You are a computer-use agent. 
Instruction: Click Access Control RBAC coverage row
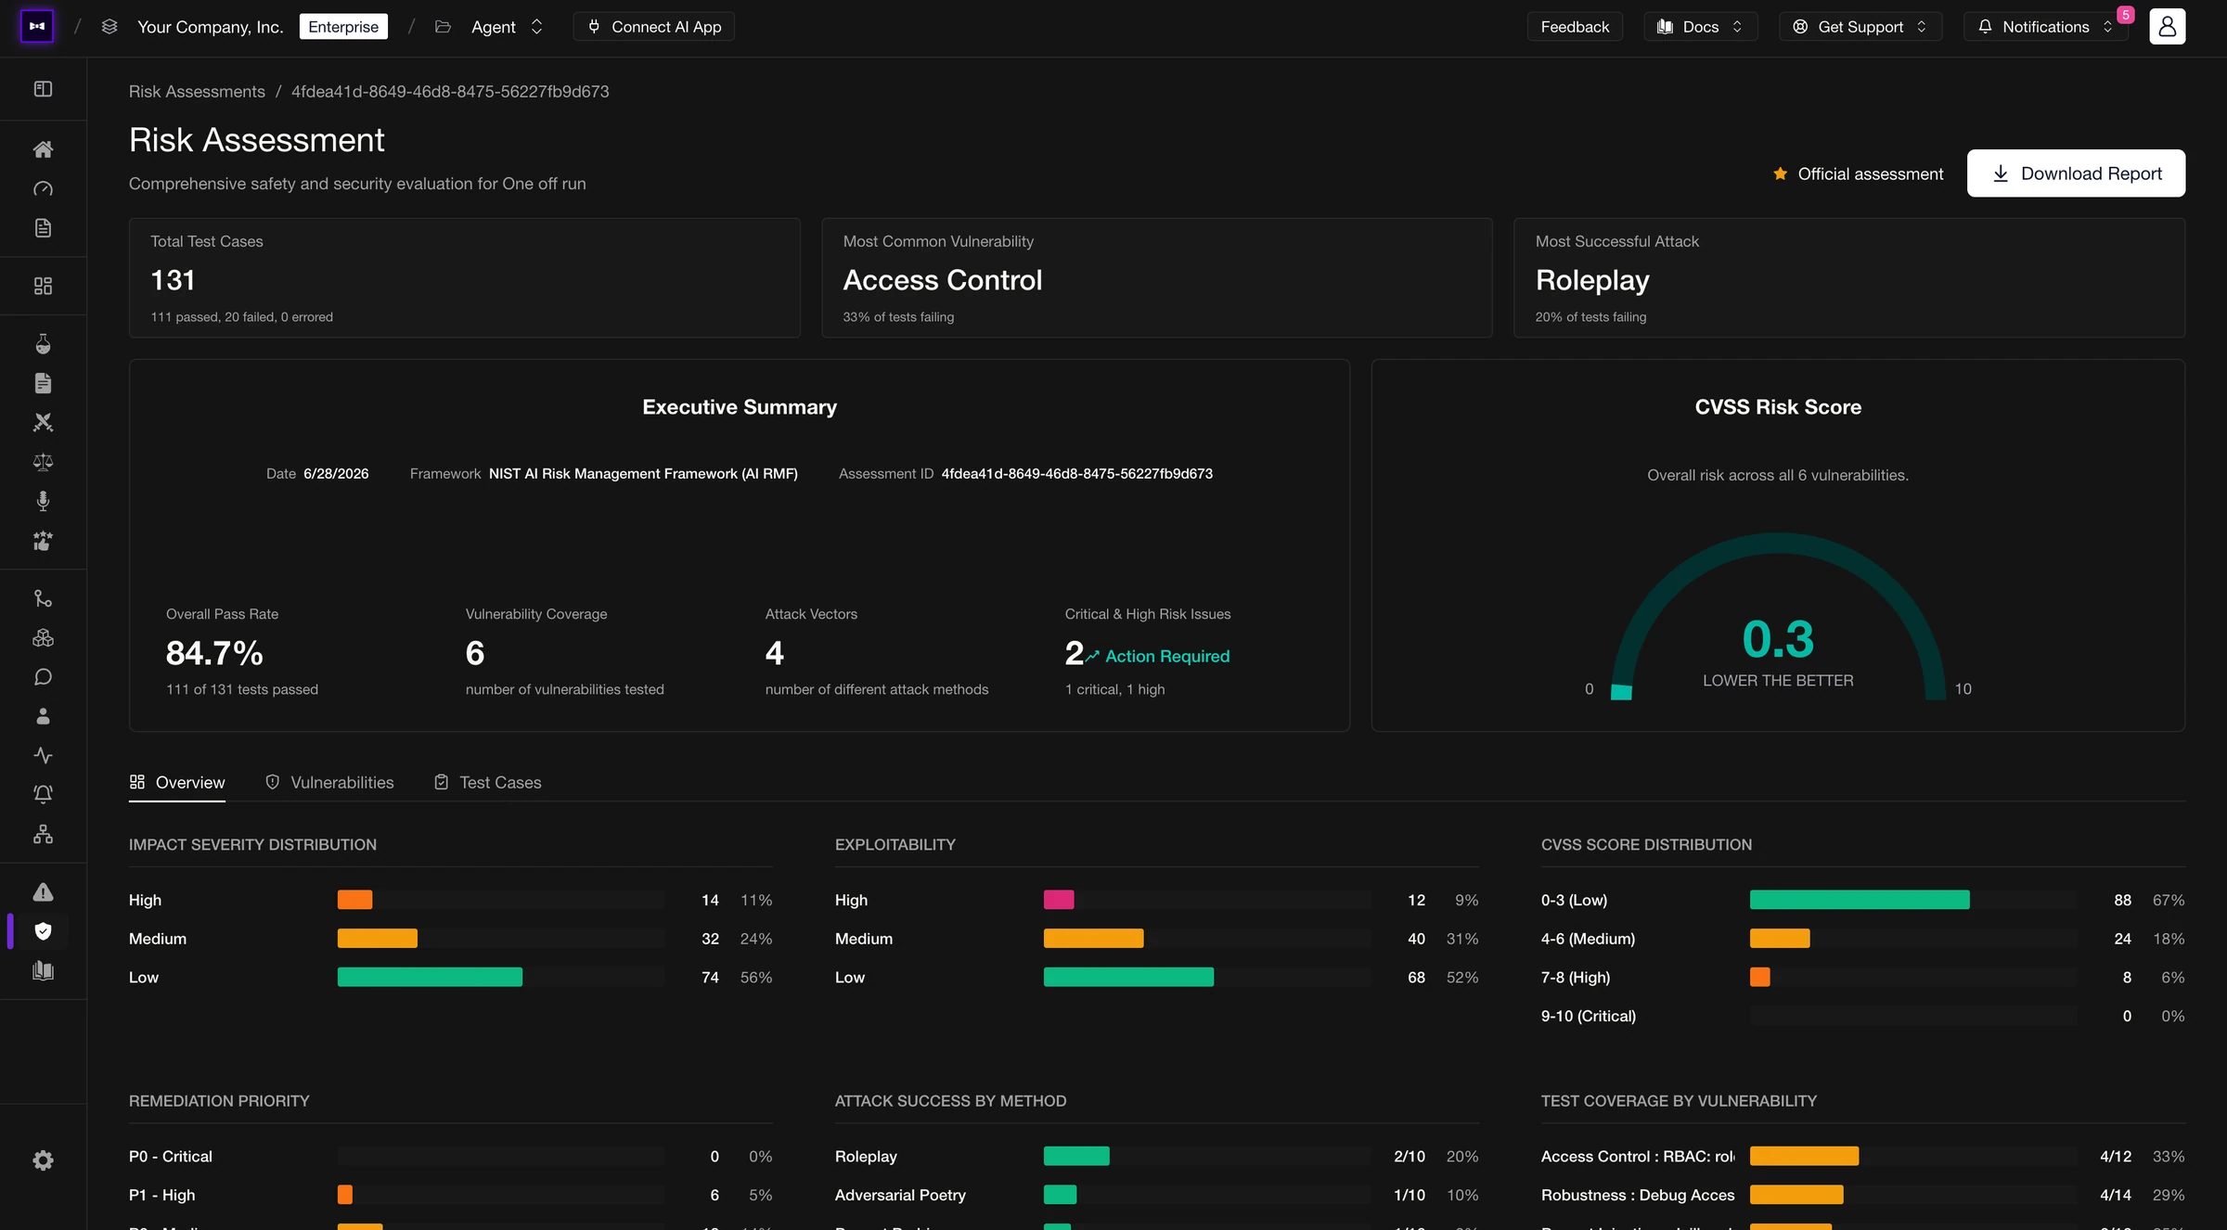point(1863,1156)
